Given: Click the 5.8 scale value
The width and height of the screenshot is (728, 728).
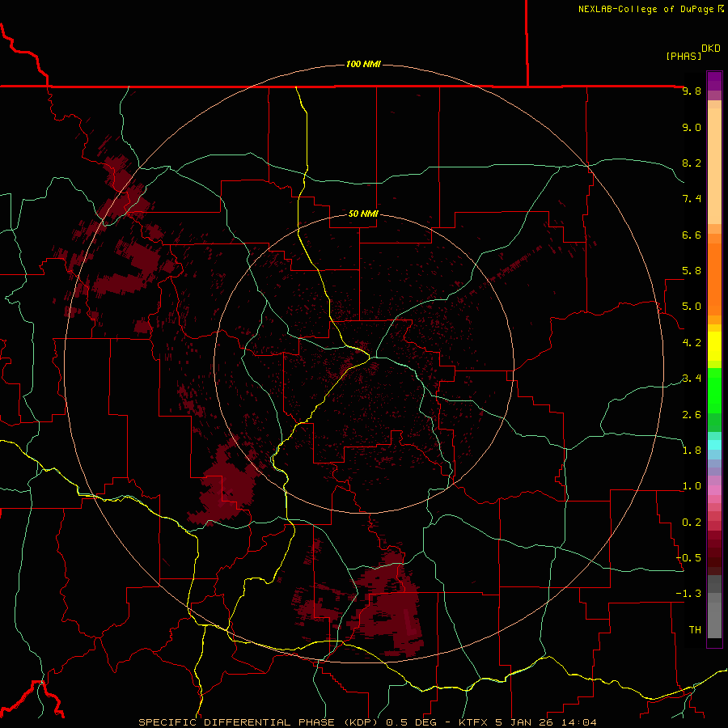Looking at the screenshot, I should point(692,271).
